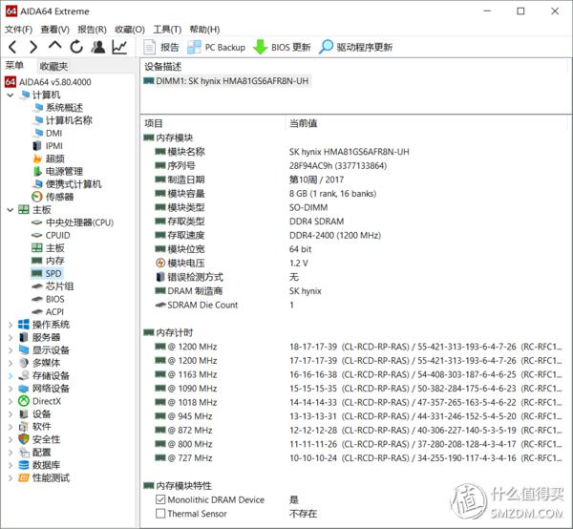Viewport: 573px width, 529px height.
Task: Select BIOS tree item
Action: (x=48, y=299)
